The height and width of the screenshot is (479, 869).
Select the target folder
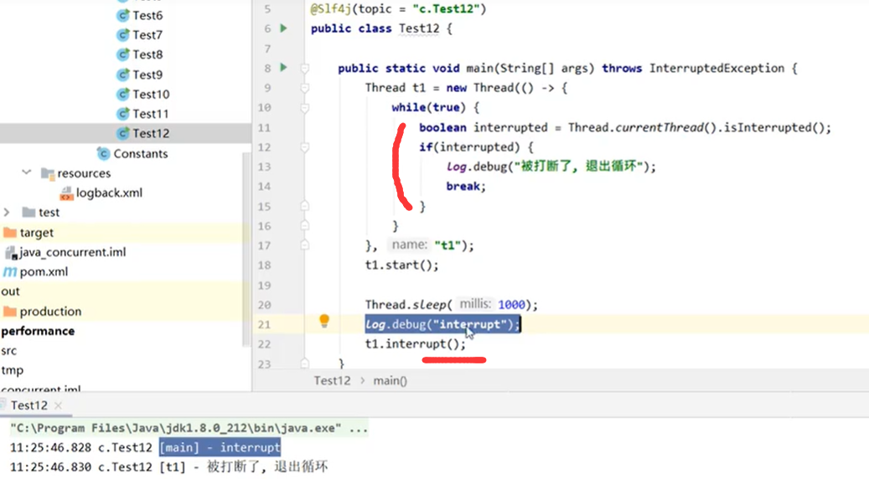[37, 233]
